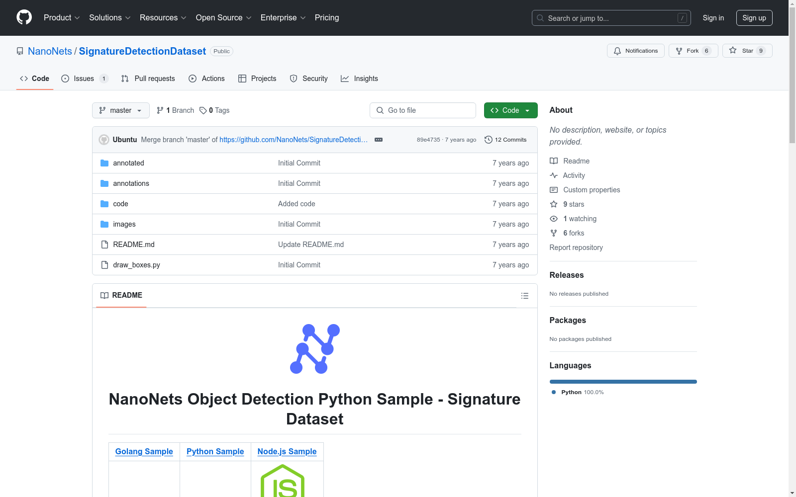The height and width of the screenshot is (497, 796).
Task: Click the Python 100.0% language link
Action: [x=578, y=392]
